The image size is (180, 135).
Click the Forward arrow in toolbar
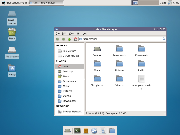point(63,39)
